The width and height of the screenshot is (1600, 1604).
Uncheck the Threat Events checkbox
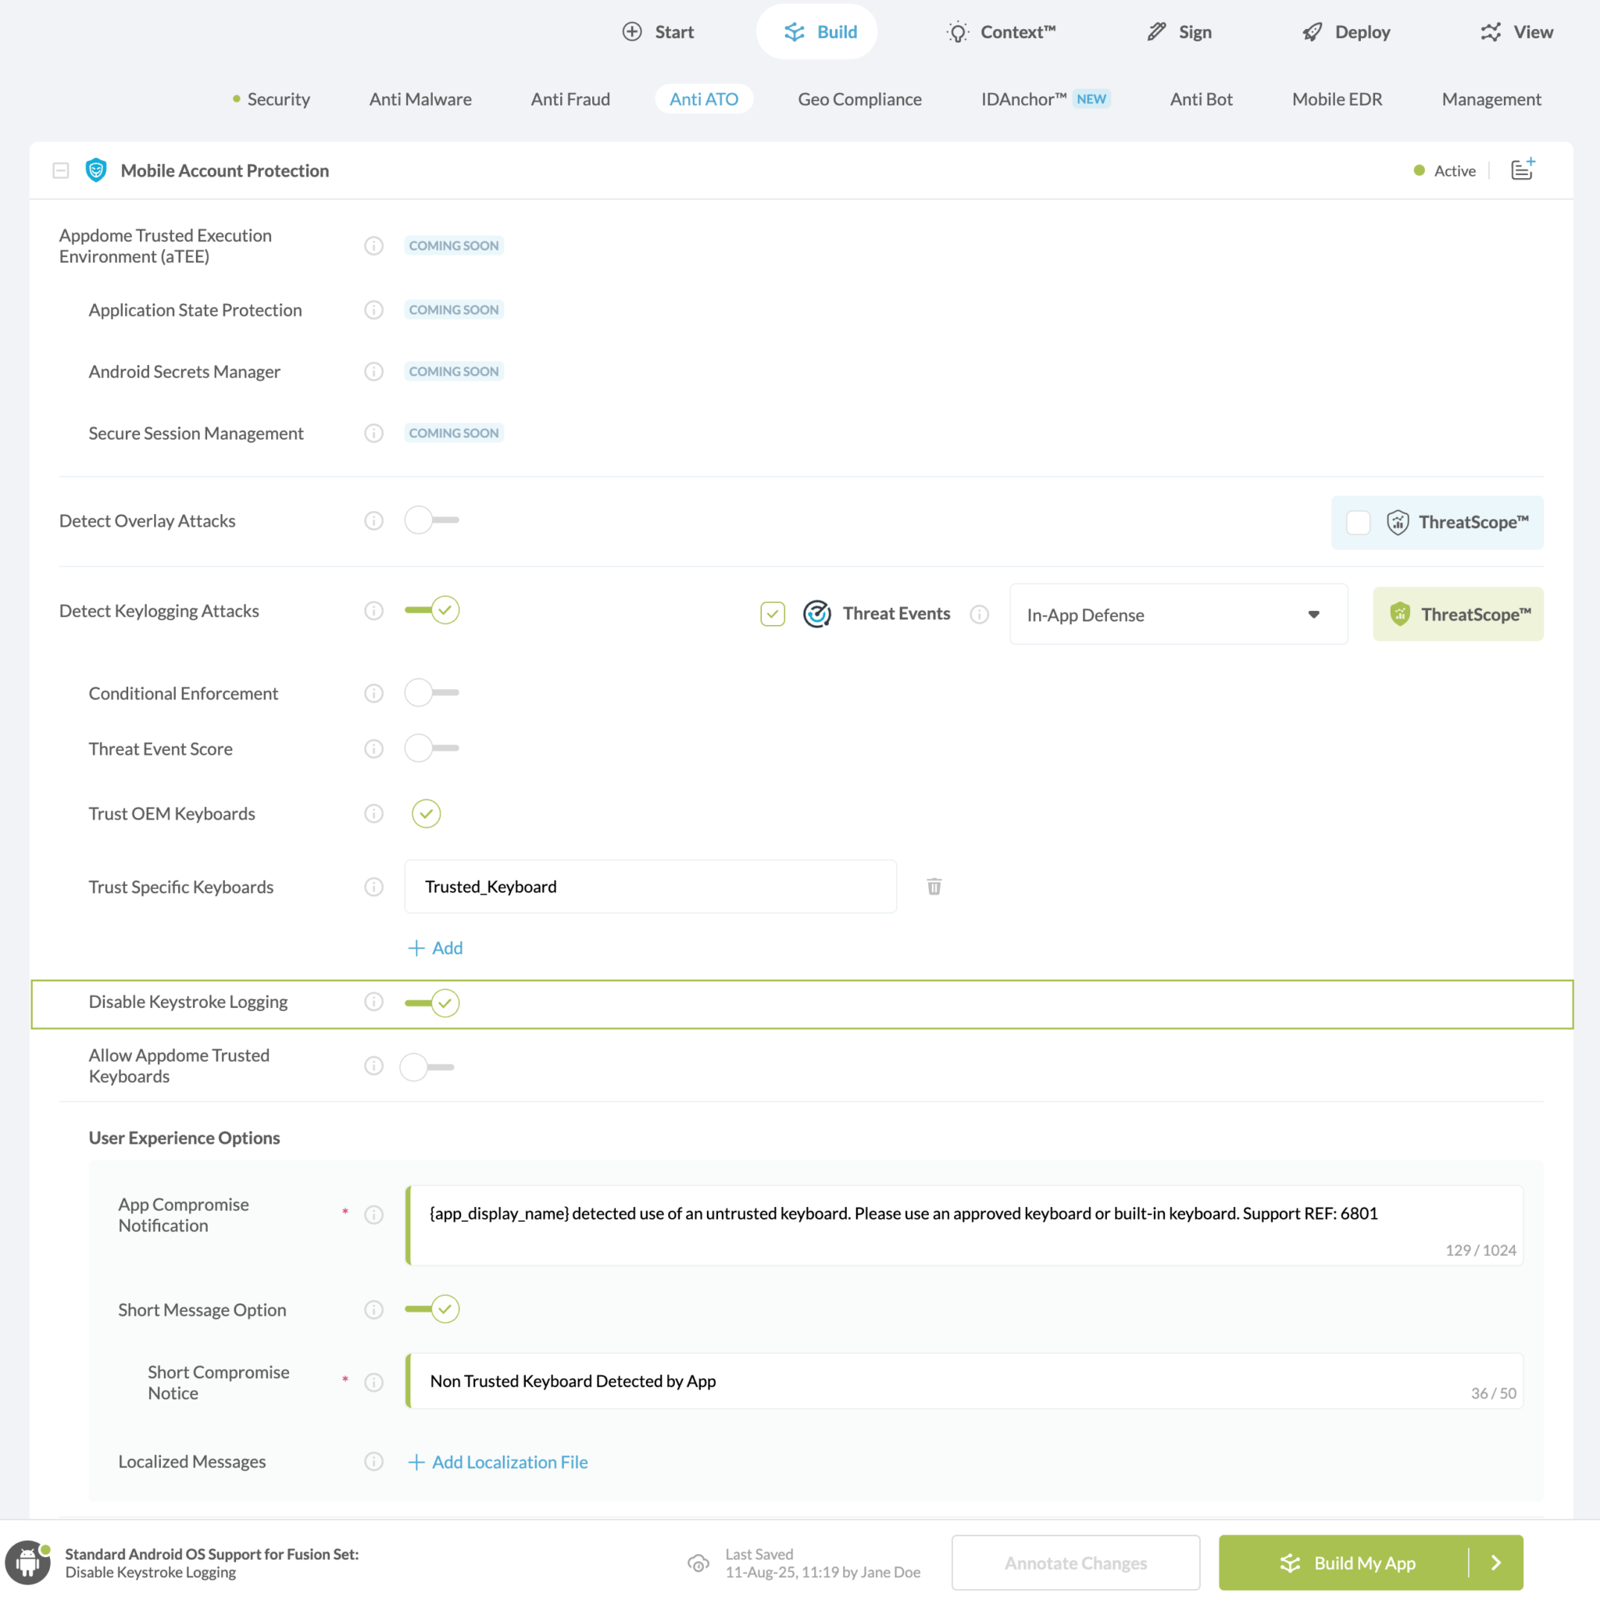click(x=772, y=613)
